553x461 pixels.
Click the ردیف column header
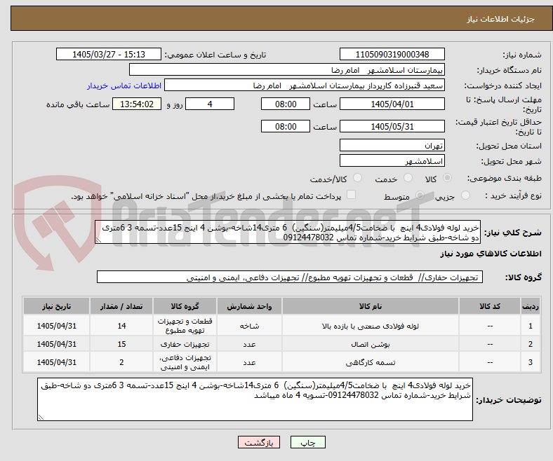(530, 306)
